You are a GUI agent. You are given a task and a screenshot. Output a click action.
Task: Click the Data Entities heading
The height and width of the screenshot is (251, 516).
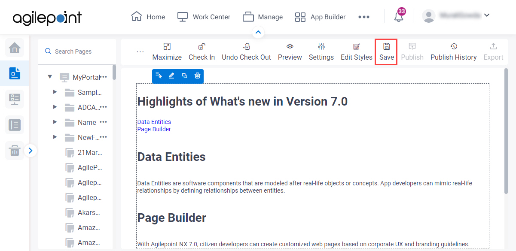point(171,157)
